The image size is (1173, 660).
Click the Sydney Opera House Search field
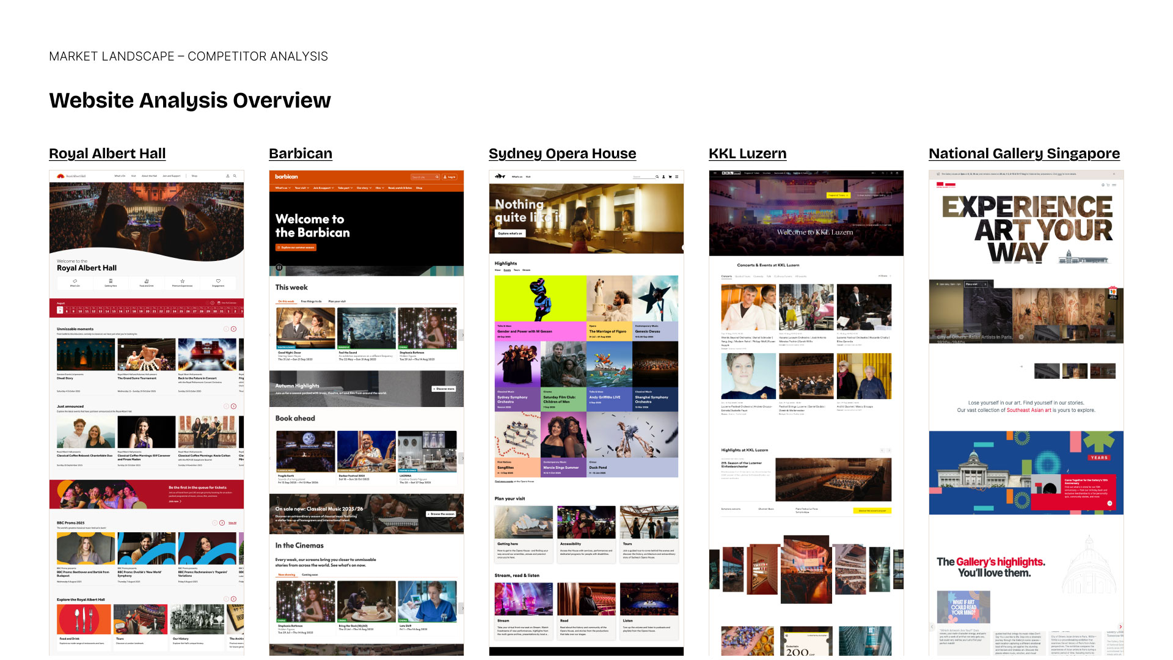point(643,177)
